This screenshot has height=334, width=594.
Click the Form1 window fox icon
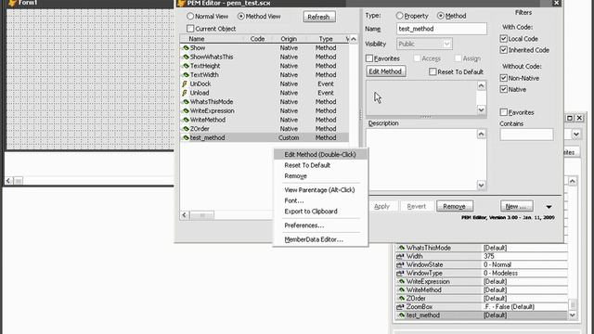click(12, 3)
